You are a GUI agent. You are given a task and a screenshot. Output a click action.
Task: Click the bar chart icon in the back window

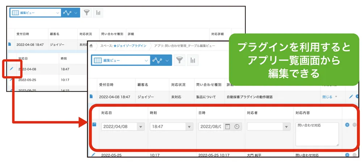tap(98, 13)
